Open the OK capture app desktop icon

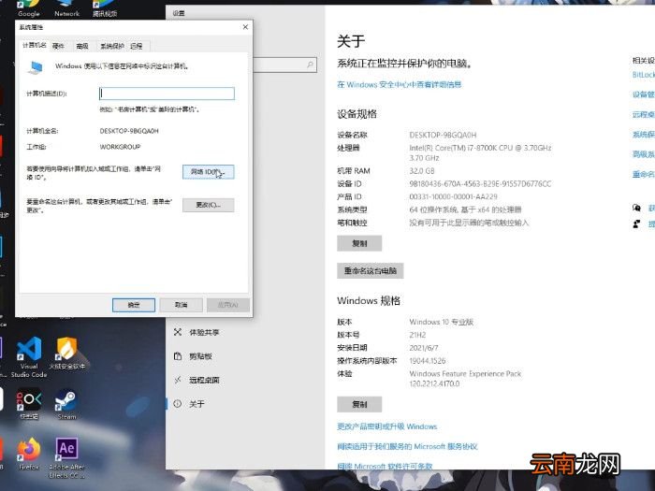pyautogui.click(x=29, y=404)
